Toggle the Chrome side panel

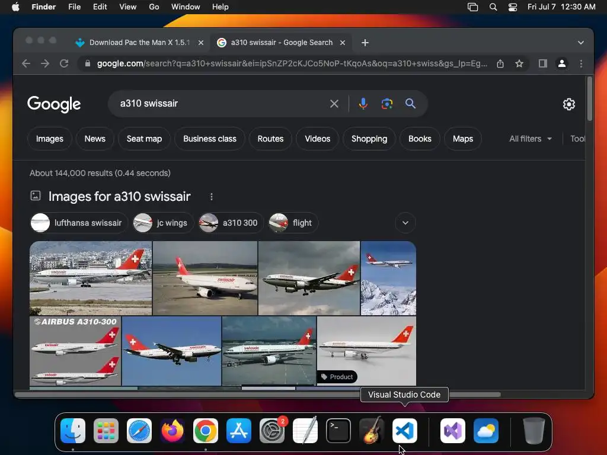[543, 63]
